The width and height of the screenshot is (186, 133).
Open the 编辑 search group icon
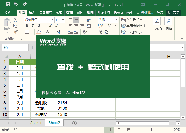click(x=168, y=21)
